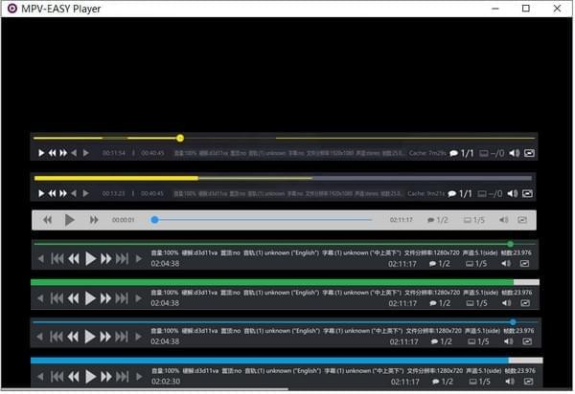The width and height of the screenshot is (575, 394).
Task: Skip to previous file in green knob-seekbar skin
Action: (x=57, y=259)
